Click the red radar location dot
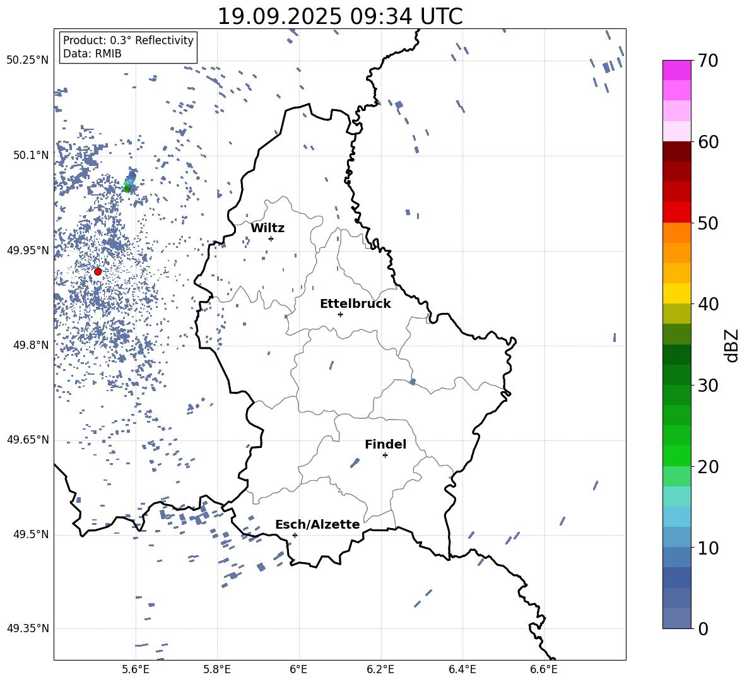 click(98, 272)
